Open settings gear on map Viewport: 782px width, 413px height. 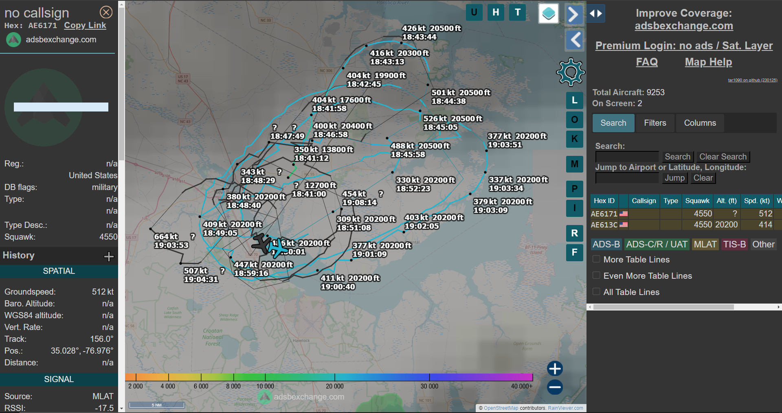(571, 72)
